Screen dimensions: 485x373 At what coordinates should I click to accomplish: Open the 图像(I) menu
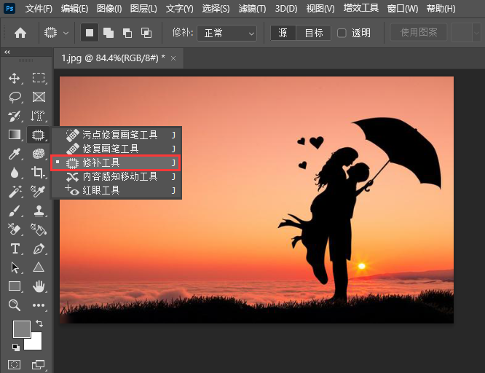[x=109, y=9]
